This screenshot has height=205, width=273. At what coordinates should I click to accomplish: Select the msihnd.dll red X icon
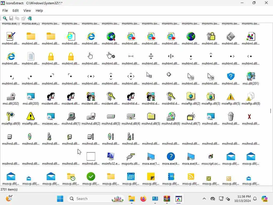click(x=249, y=117)
